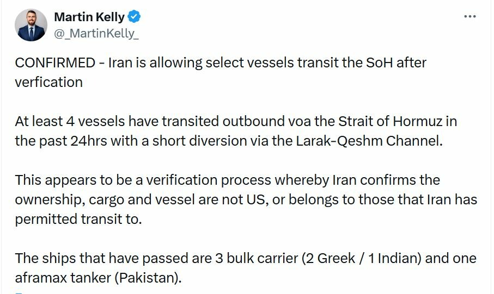This screenshot has width=494, height=294.
Task: Click the display name Martin Kelly
Action: [x=89, y=17]
